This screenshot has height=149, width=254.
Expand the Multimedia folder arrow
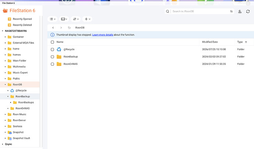(5, 67)
